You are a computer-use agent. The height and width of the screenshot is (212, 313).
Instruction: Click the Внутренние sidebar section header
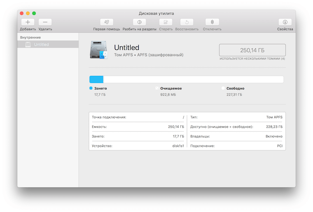click(30, 37)
